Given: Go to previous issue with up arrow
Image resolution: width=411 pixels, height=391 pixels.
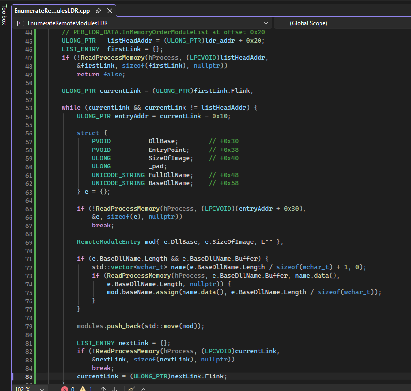Looking at the screenshot, I should point(103,389).
